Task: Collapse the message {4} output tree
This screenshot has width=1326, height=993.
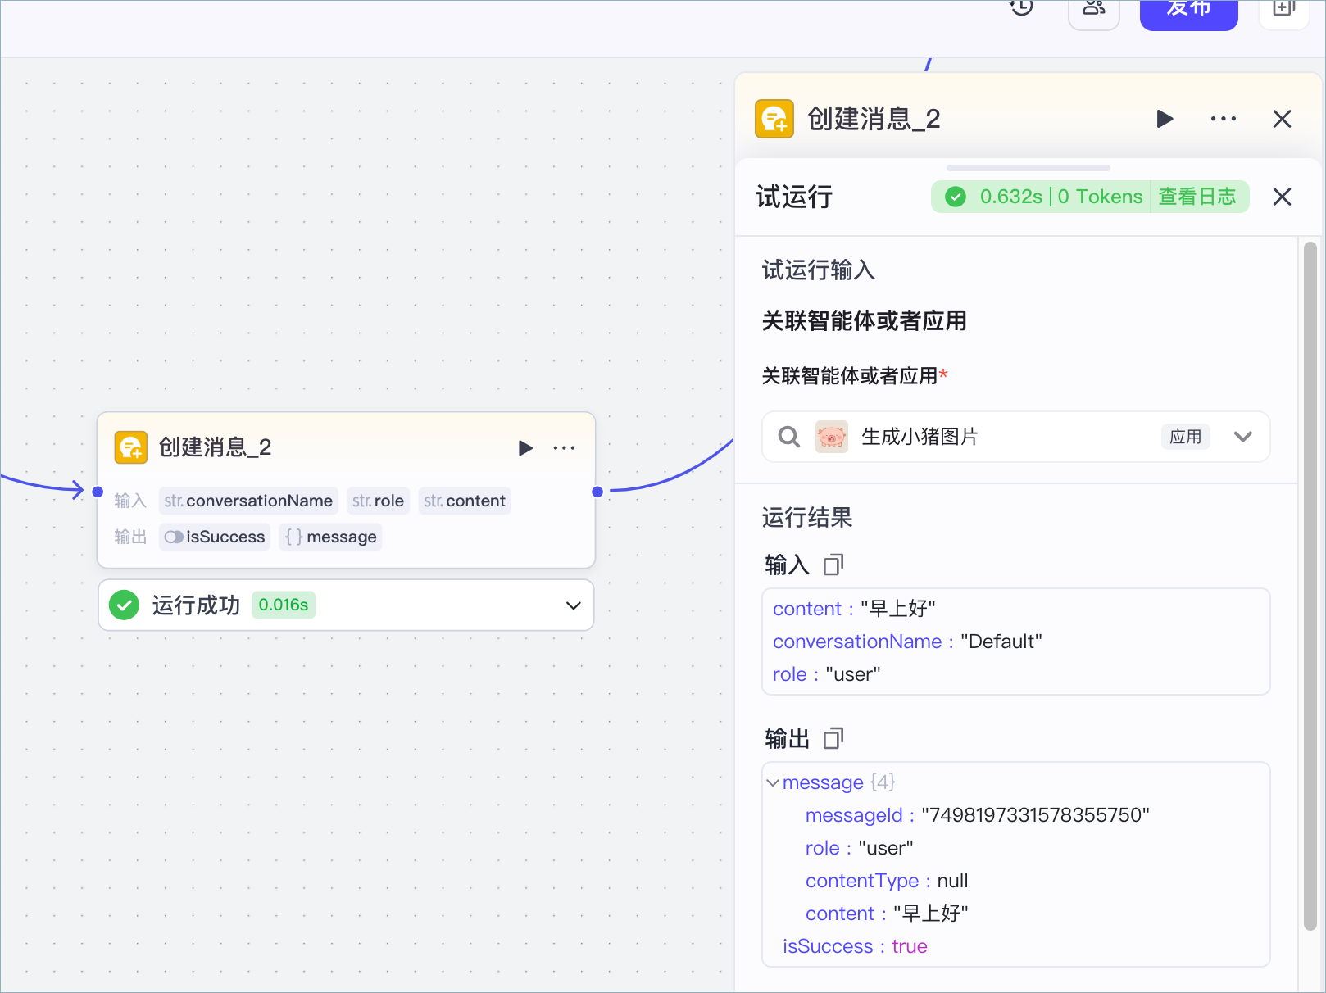Action: point(773,782)
